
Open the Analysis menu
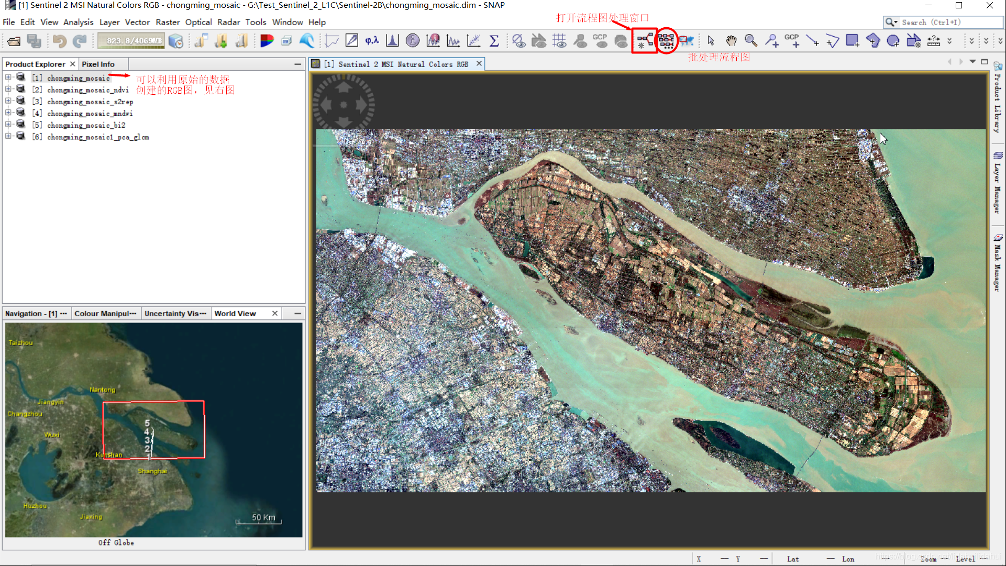coord(78,21)
